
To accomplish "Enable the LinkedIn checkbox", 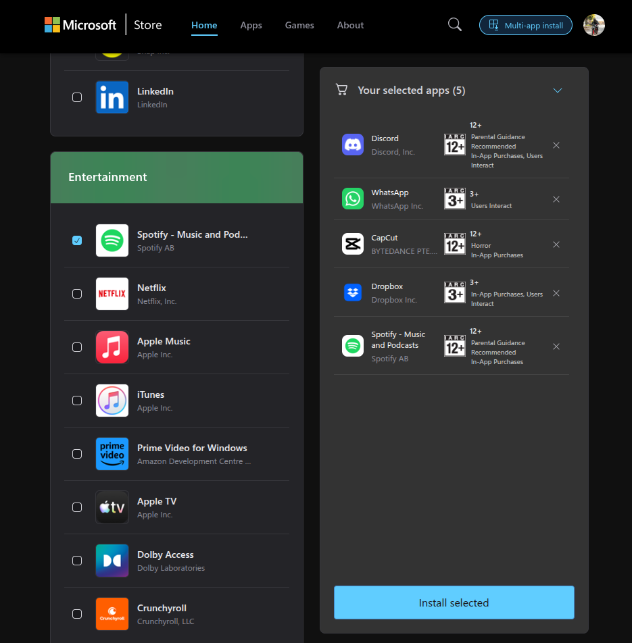I will point(77,97).
